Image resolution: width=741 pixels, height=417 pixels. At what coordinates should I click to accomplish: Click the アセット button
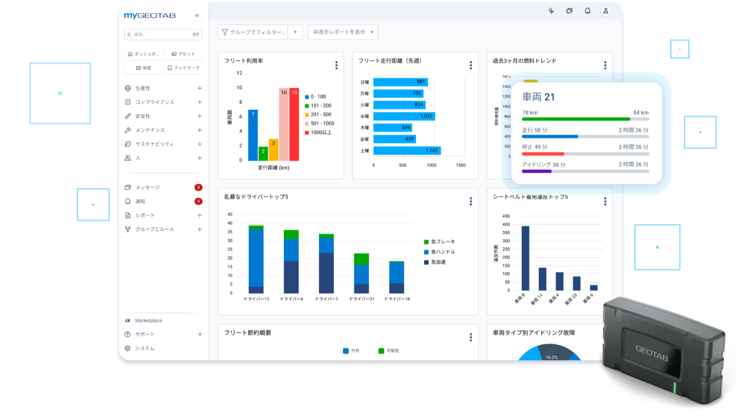click(183, 54)
